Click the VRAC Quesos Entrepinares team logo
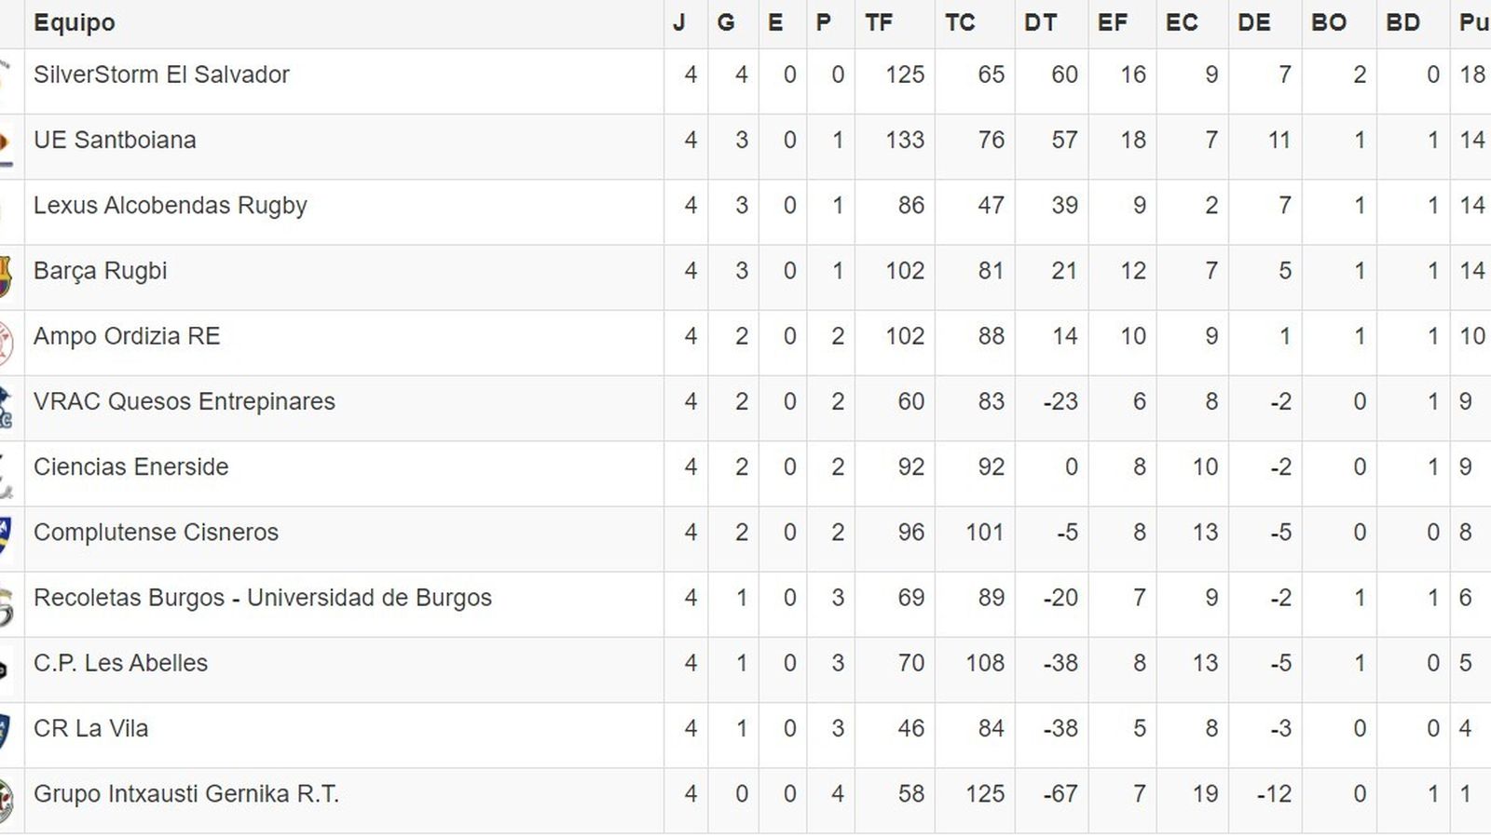The height and width of the screenshot is (838, 1491). pyautogui.click(x=6, y=408)
